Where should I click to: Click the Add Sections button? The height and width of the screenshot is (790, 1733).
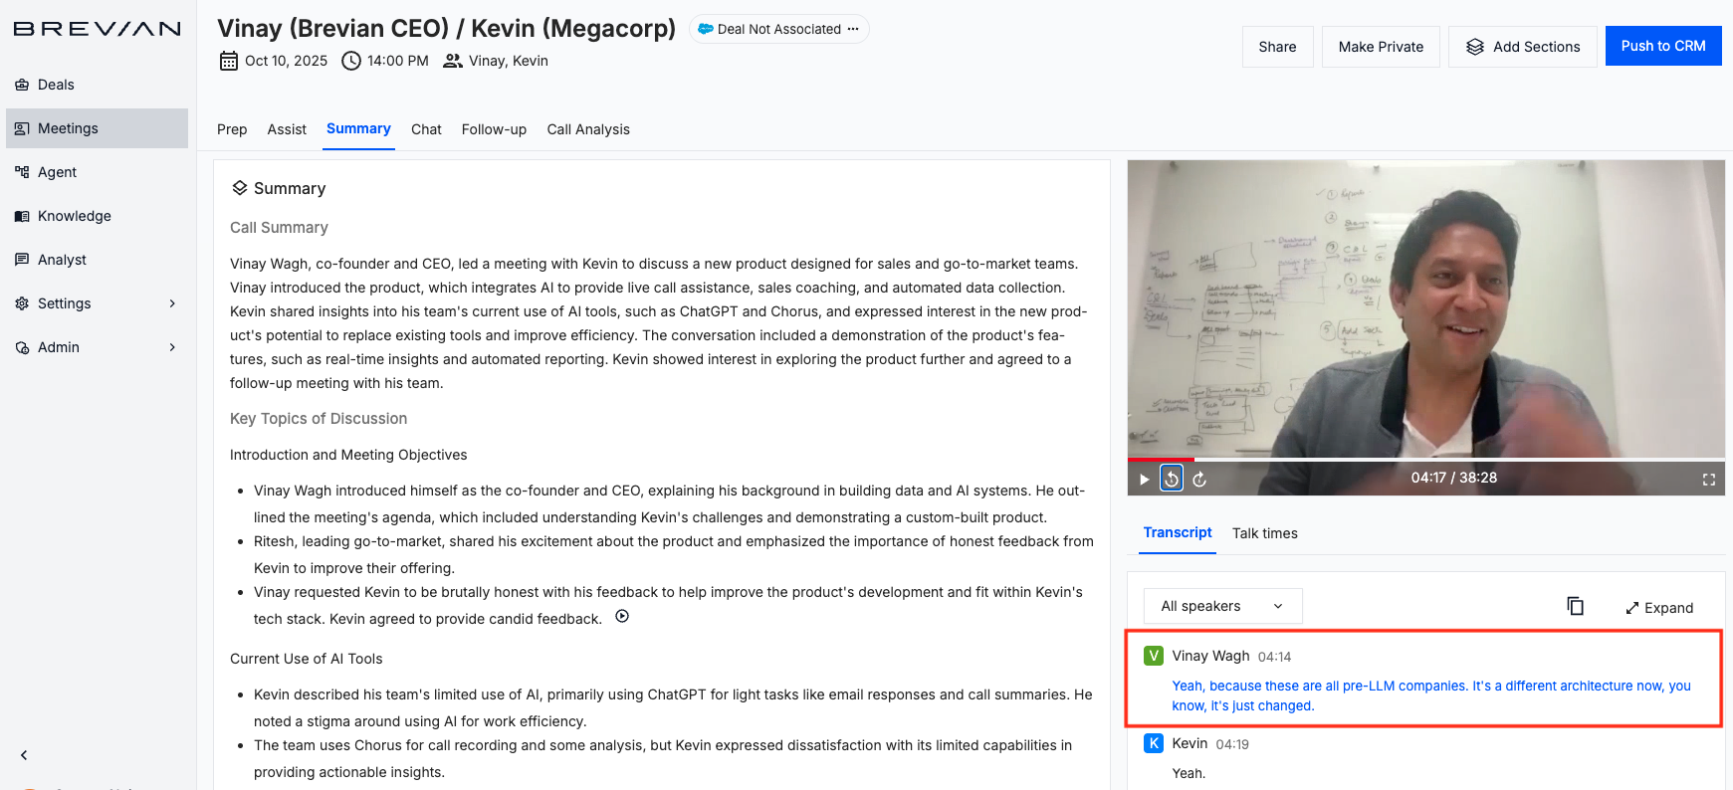[1522, 47]
